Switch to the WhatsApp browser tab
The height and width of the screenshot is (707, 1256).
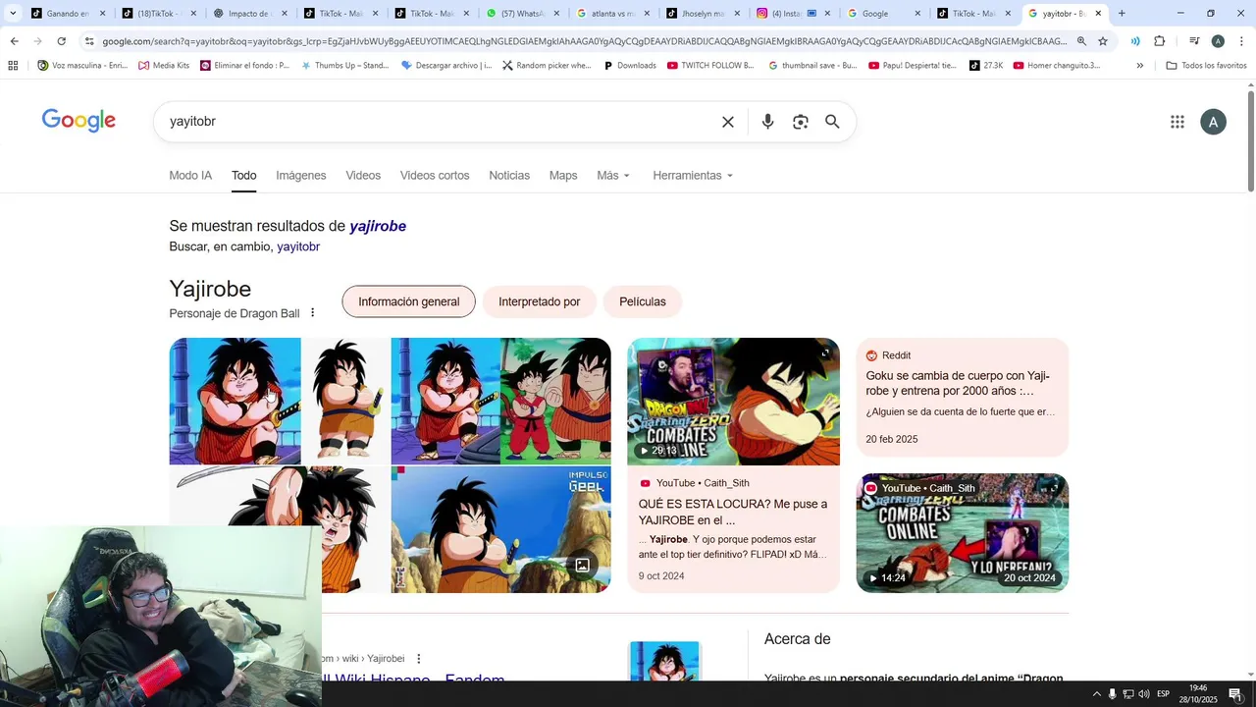click(521, 14)
